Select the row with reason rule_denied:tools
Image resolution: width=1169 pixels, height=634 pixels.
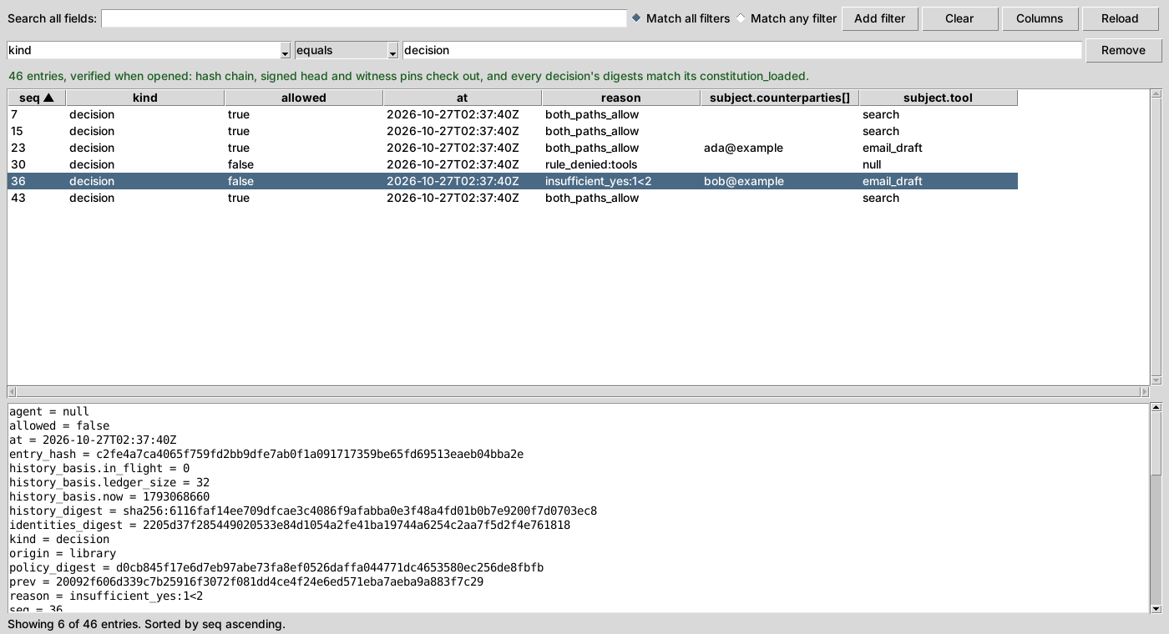(x=513, y=164)
